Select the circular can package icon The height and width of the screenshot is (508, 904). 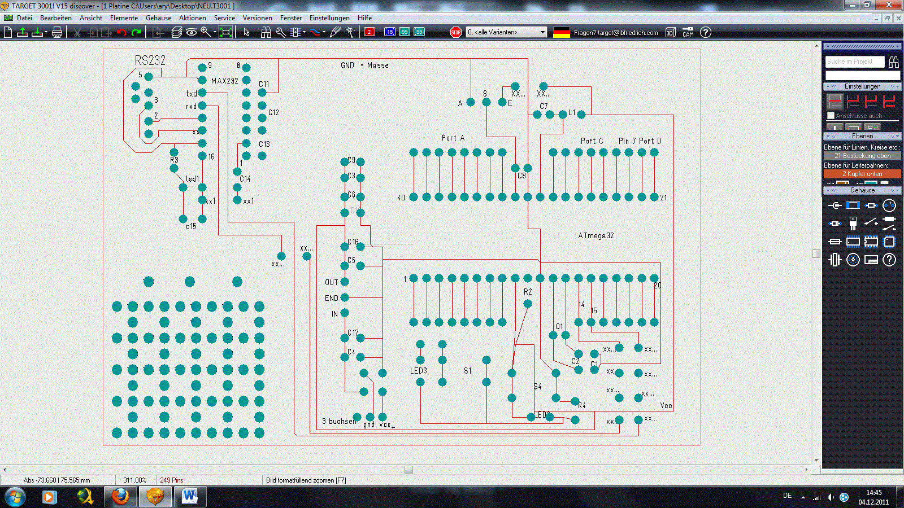(853, 260)
